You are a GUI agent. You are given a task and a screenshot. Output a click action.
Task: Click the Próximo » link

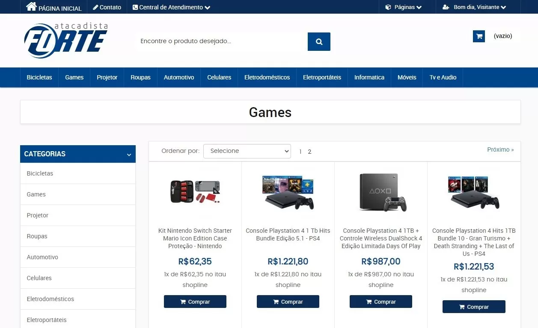tap(500, 149)
